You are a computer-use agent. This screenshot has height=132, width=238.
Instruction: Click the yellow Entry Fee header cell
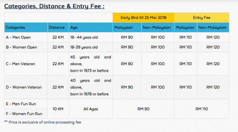201,17
